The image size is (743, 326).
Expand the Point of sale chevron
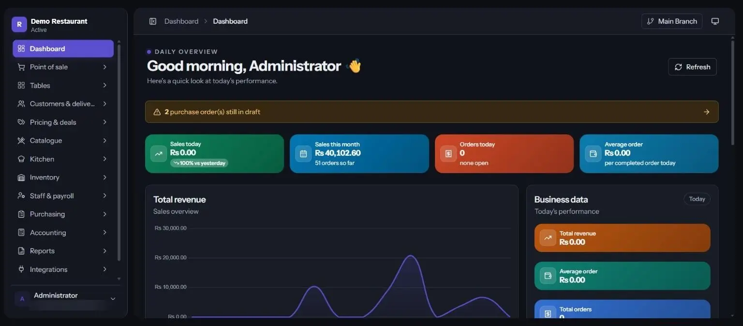coord(104,67)
